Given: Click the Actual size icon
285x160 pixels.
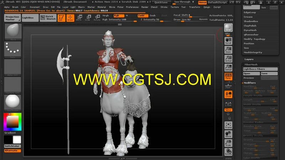Looking at the screenshot, I should coord(228,59).
